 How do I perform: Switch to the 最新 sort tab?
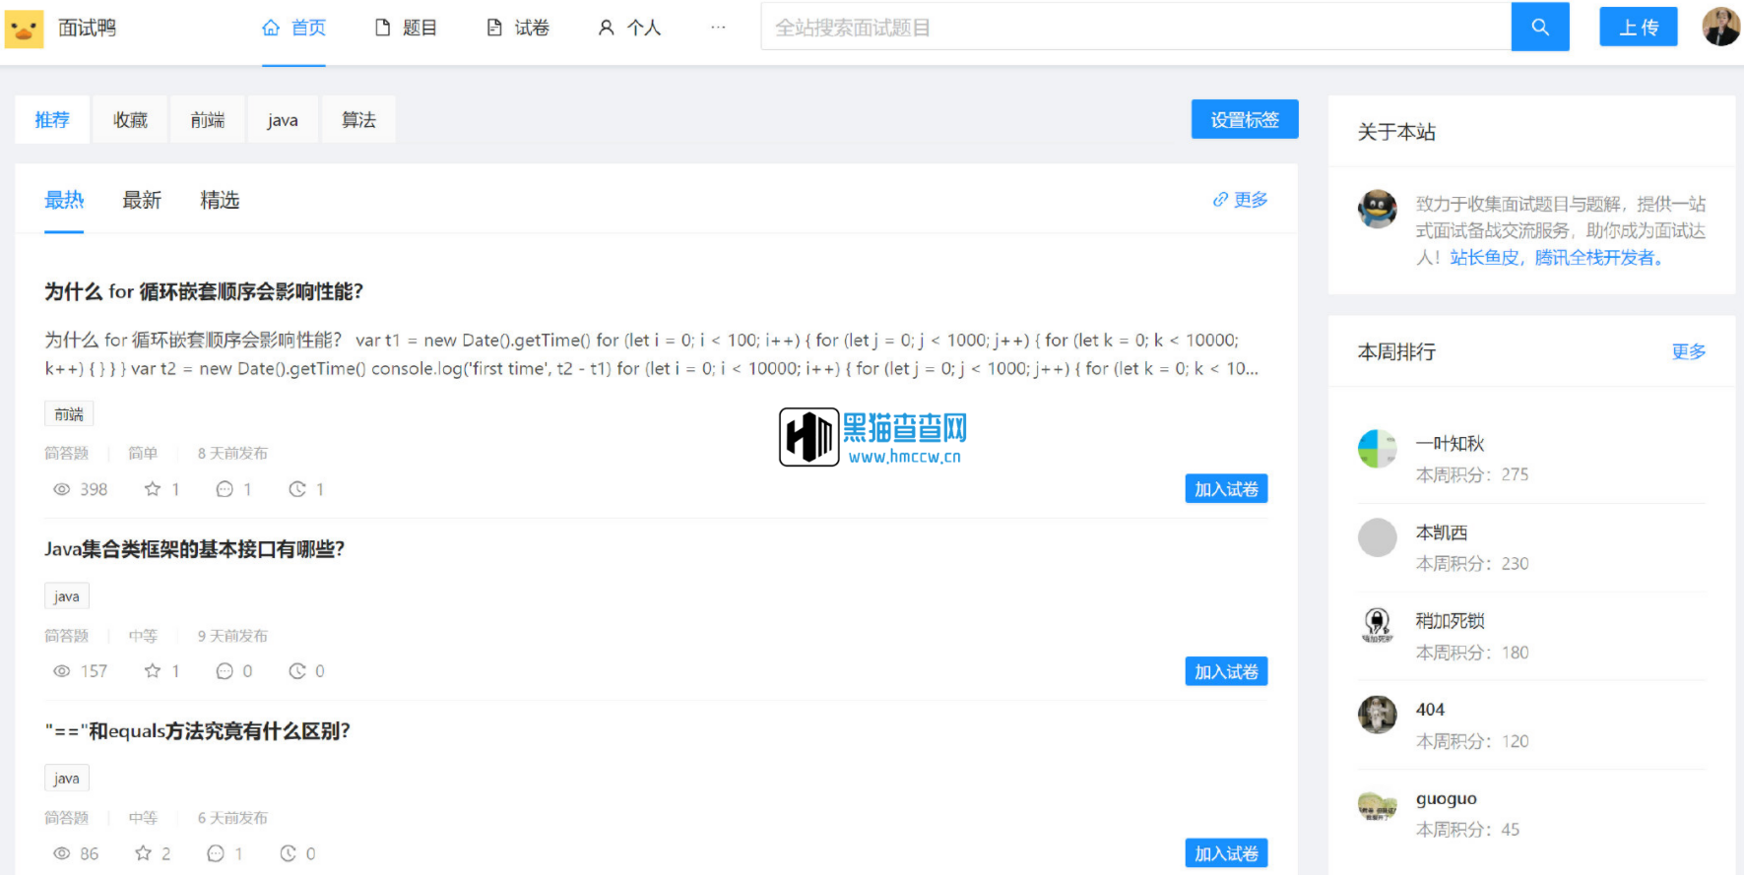coord(142,201)
